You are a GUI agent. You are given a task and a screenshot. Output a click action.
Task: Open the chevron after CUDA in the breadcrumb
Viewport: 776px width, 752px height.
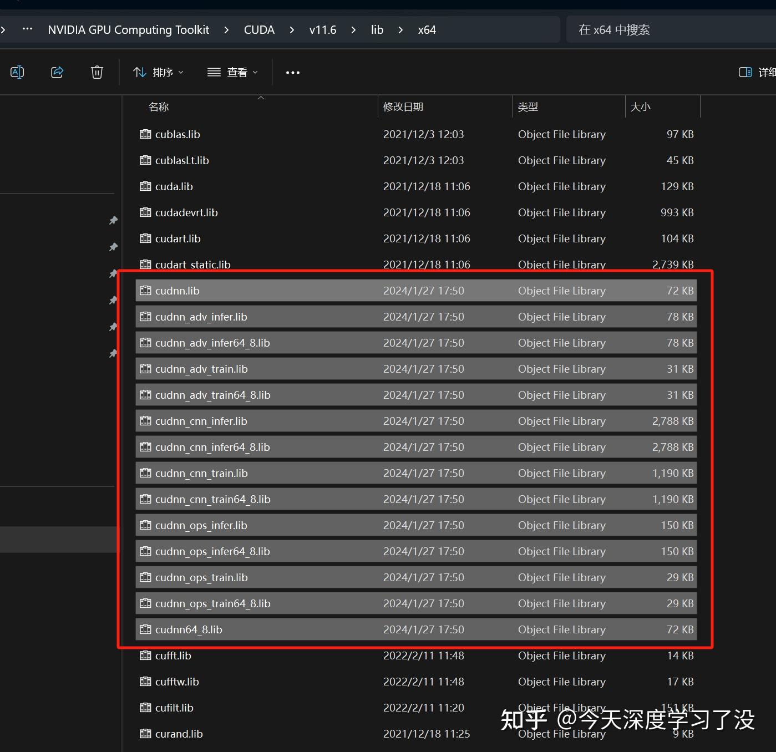click(291, 29)
